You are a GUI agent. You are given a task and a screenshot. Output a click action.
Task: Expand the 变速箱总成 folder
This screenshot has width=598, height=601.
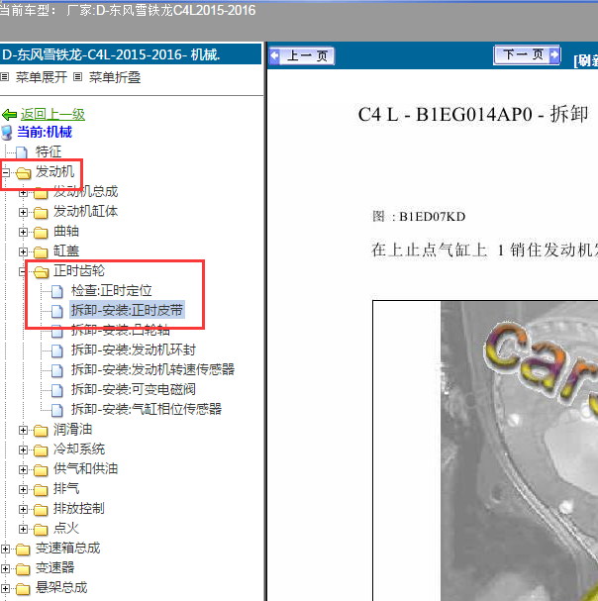pos(5,550)
